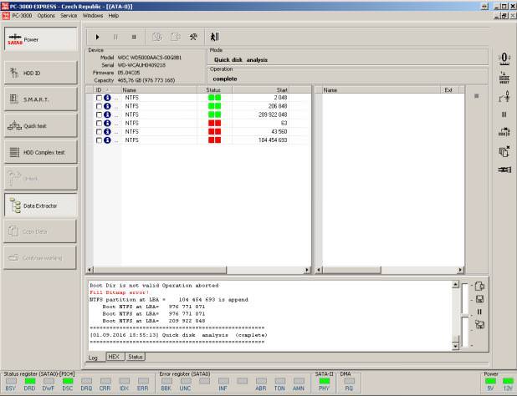The width and height of the screenshot is (517, 396).
Task: Check the NTFS partition starting at 104 454 693
Action: [x=99, y=140]
